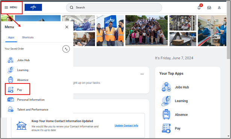Click banner photo of three workers in vests
This screenshot has width=231, height=139.
click(110, 30)
